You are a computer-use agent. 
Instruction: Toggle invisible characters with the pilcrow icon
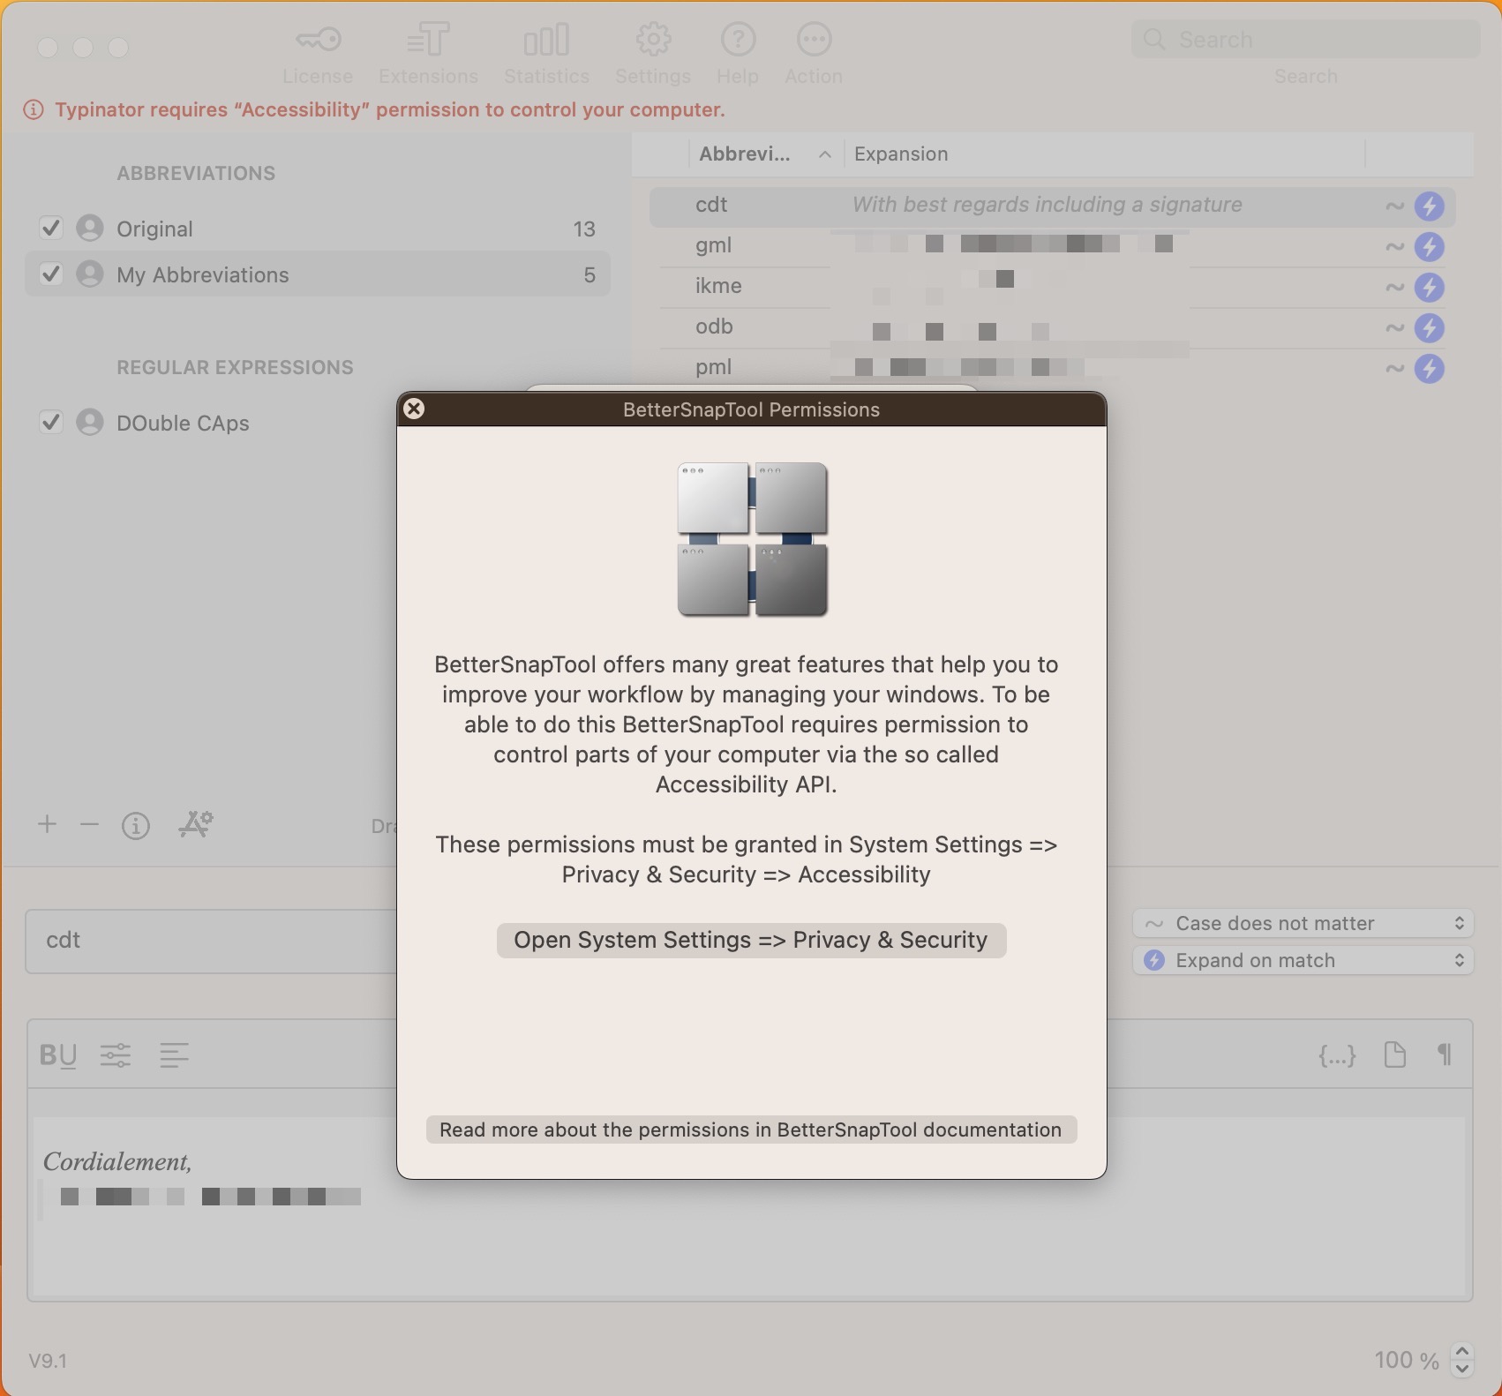(x=1445, y=1055)
